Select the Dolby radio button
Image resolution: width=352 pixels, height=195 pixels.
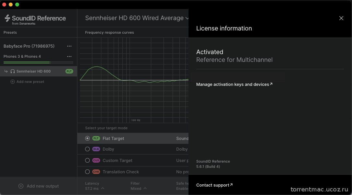point(87,149)
